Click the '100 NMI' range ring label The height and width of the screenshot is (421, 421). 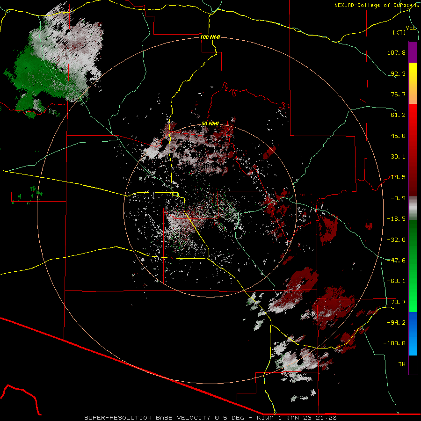coord(210,37)
